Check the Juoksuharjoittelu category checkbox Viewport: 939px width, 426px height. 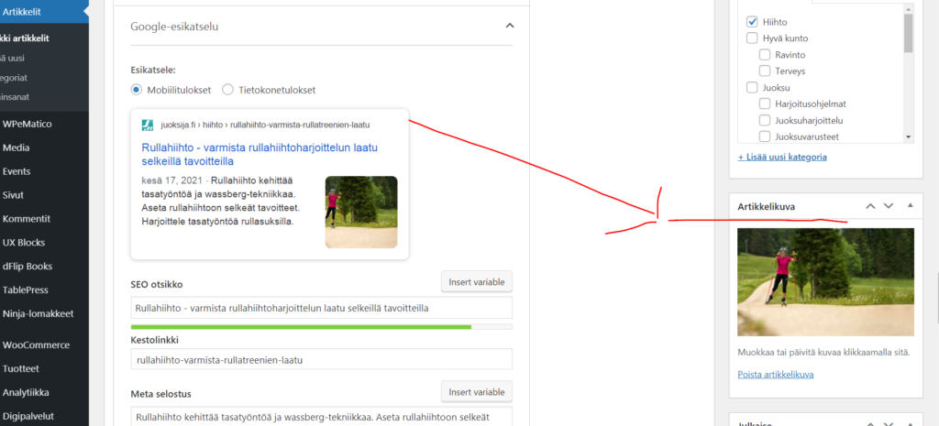click(x=765, y=120)
